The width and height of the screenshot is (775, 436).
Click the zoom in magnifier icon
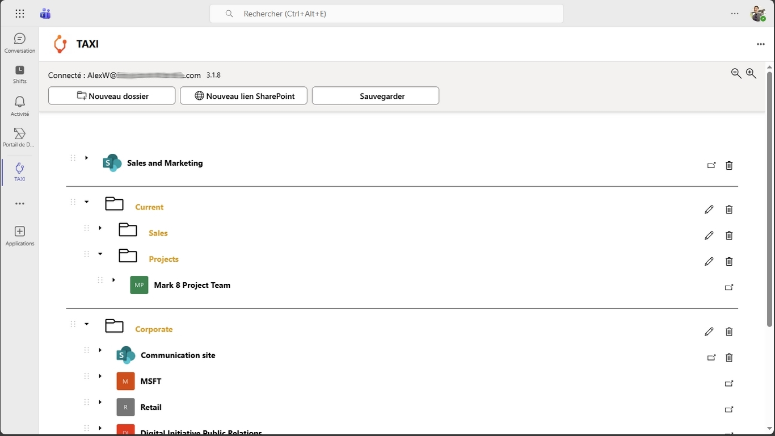[751, 73]
